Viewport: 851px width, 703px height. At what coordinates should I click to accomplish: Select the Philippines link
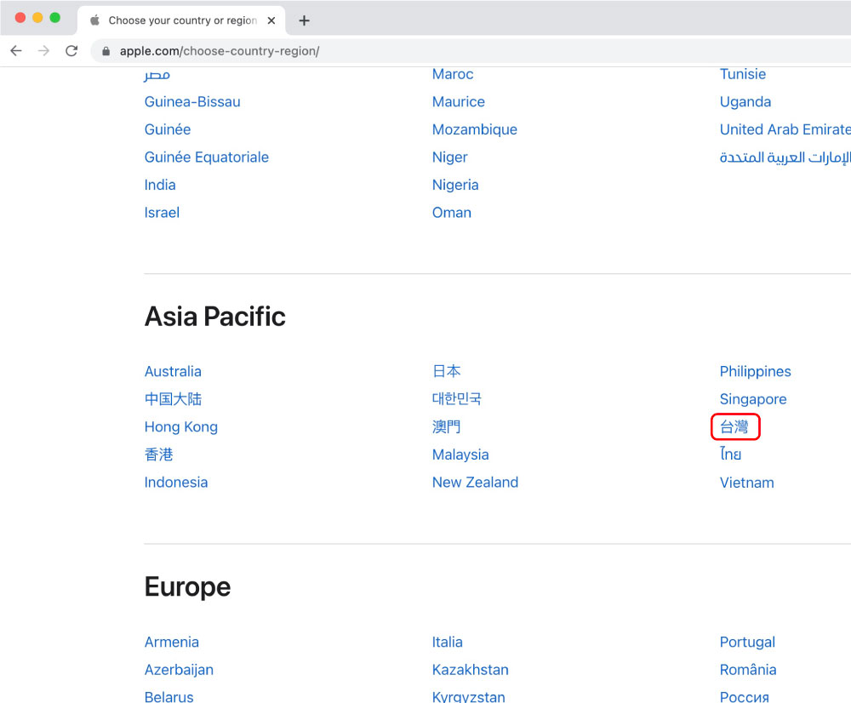tap(755, 372)
